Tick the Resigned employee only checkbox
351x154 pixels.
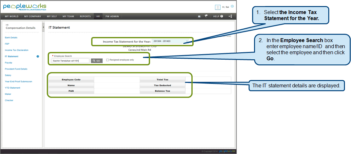(x=108, y=60)
